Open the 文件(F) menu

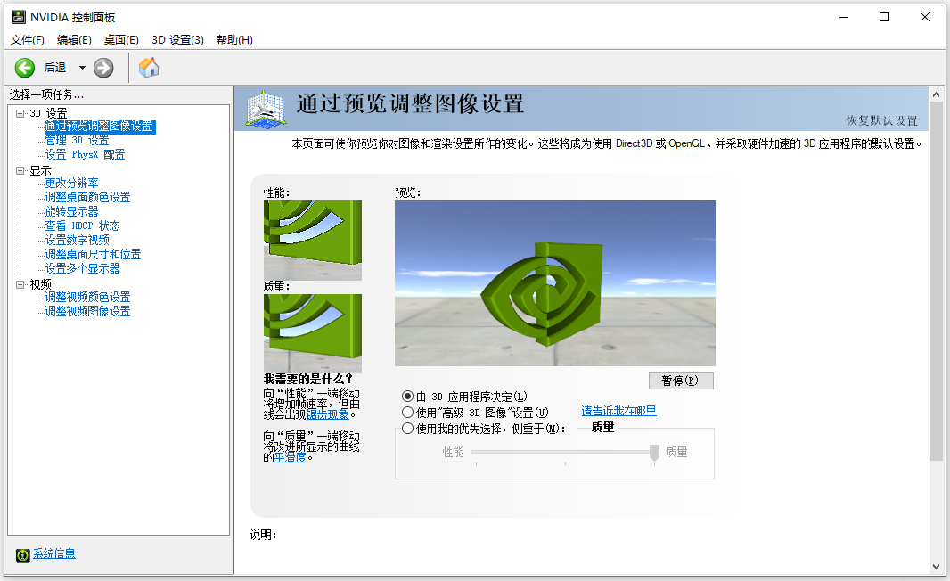[28, 40]
